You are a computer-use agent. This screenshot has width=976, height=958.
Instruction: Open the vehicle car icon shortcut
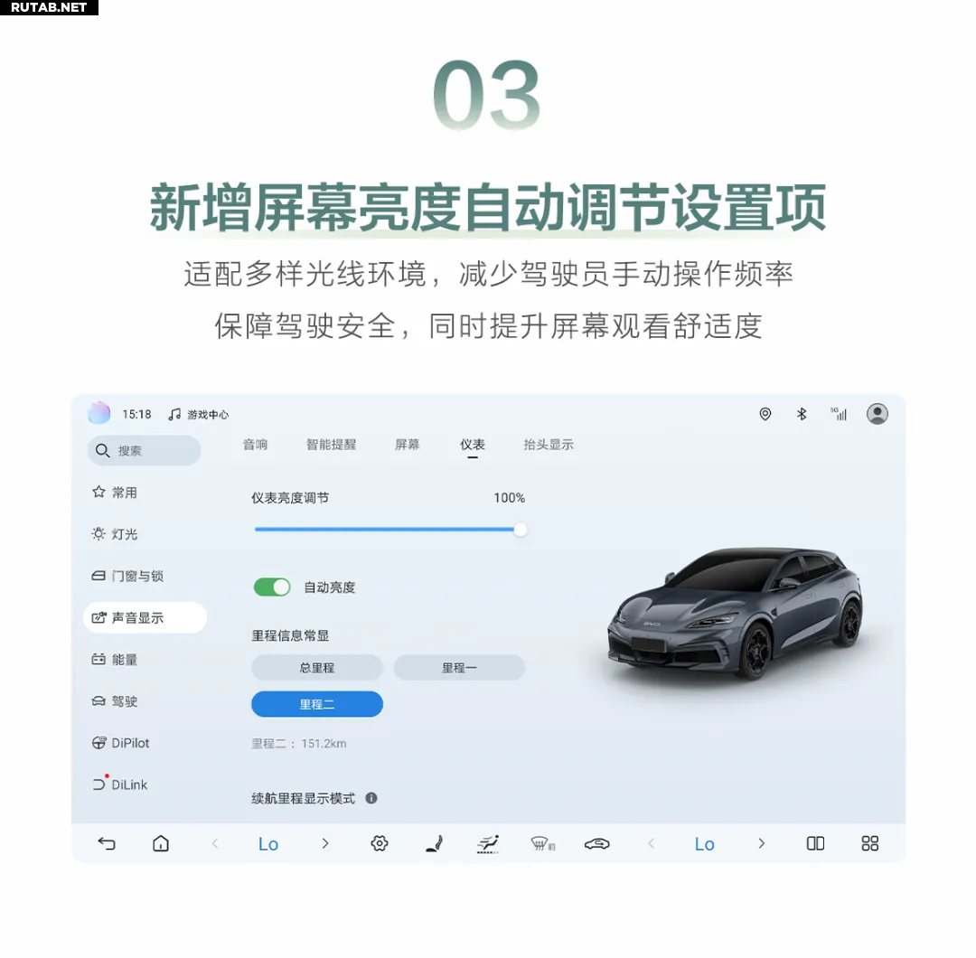(597, 844)
